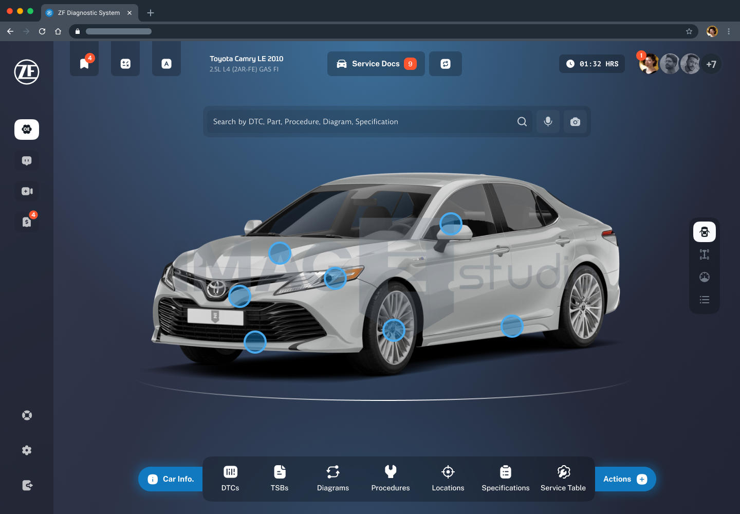Open the Service Table tab
Image resolution: width=740 pixels, height=514 pixels.
pyautogui.click(x=563, y=479)
